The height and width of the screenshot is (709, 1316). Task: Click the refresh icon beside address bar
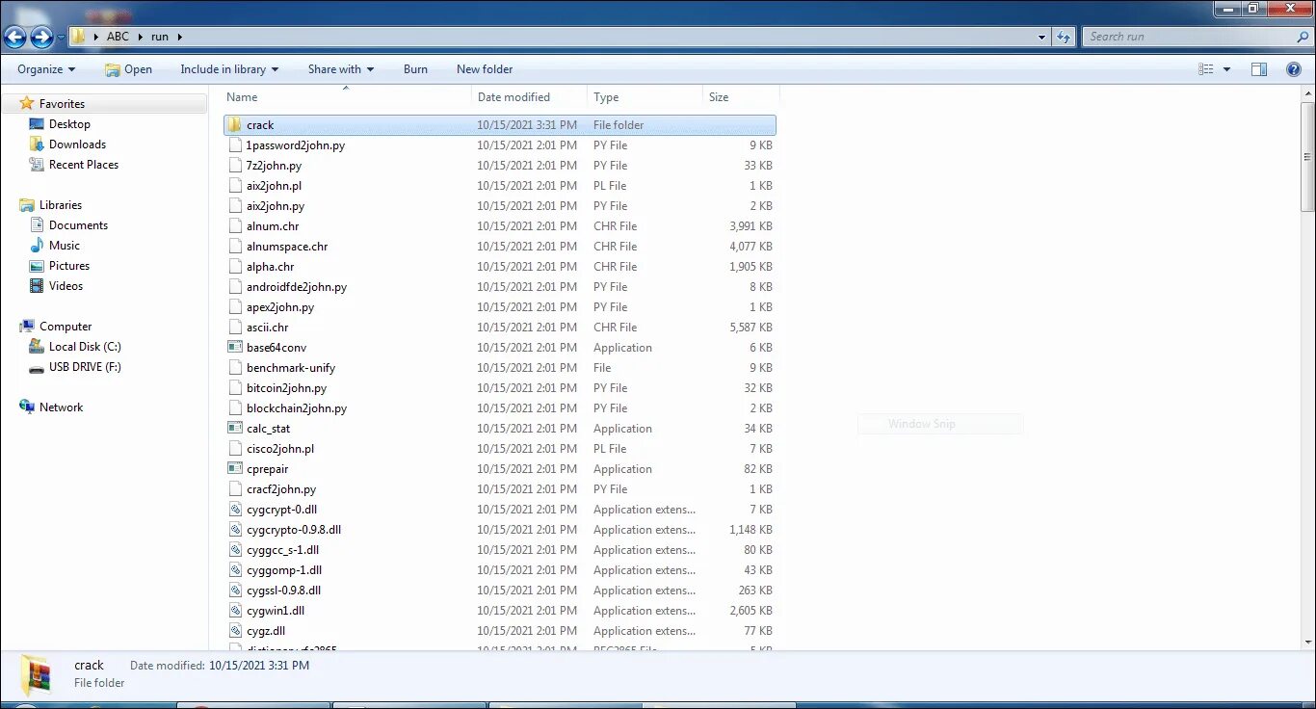click(1064, 37)
